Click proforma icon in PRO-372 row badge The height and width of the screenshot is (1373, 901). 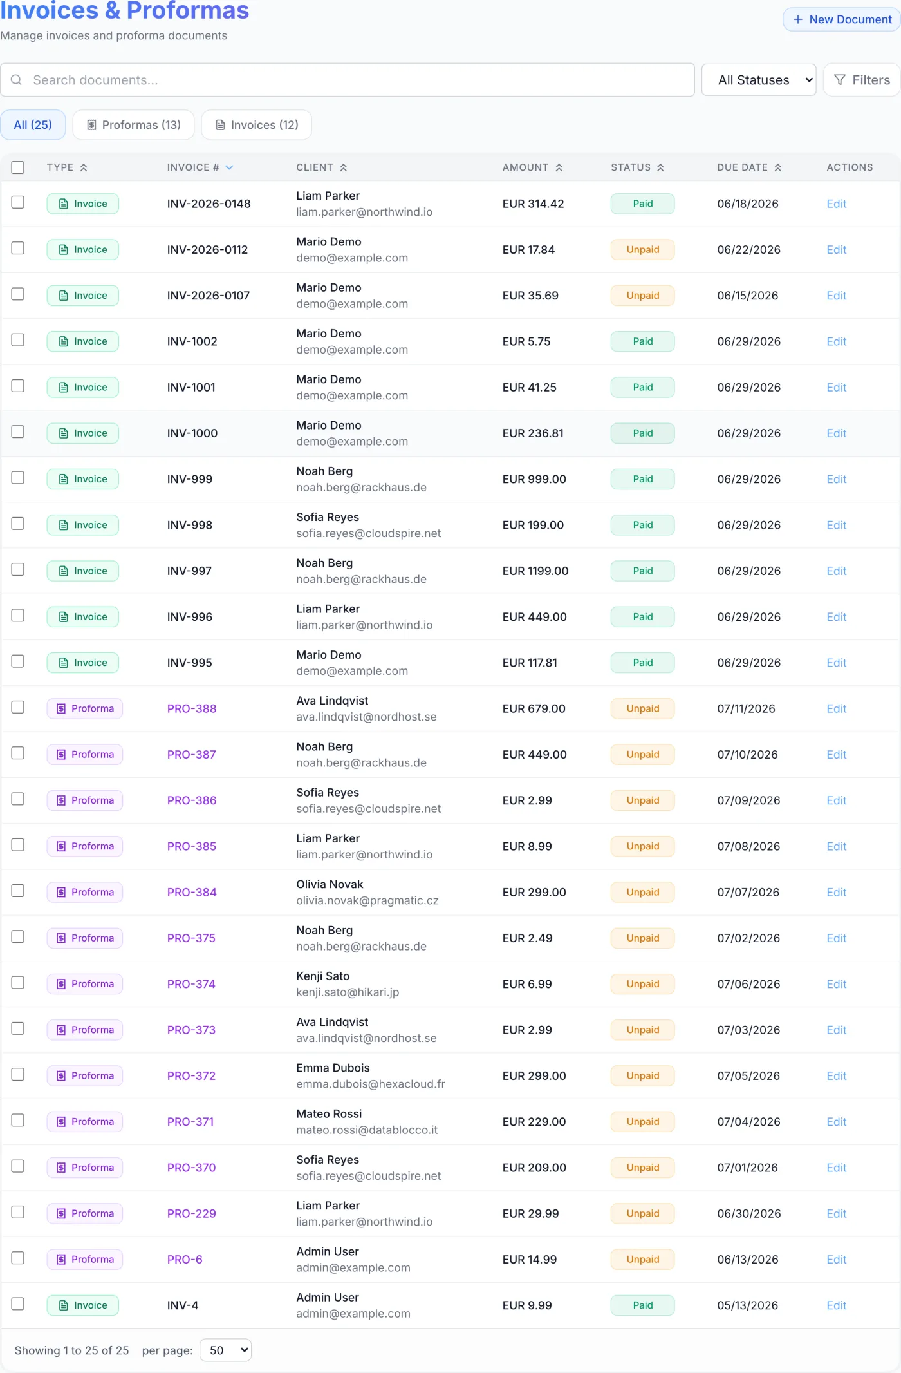[61, 1075]
